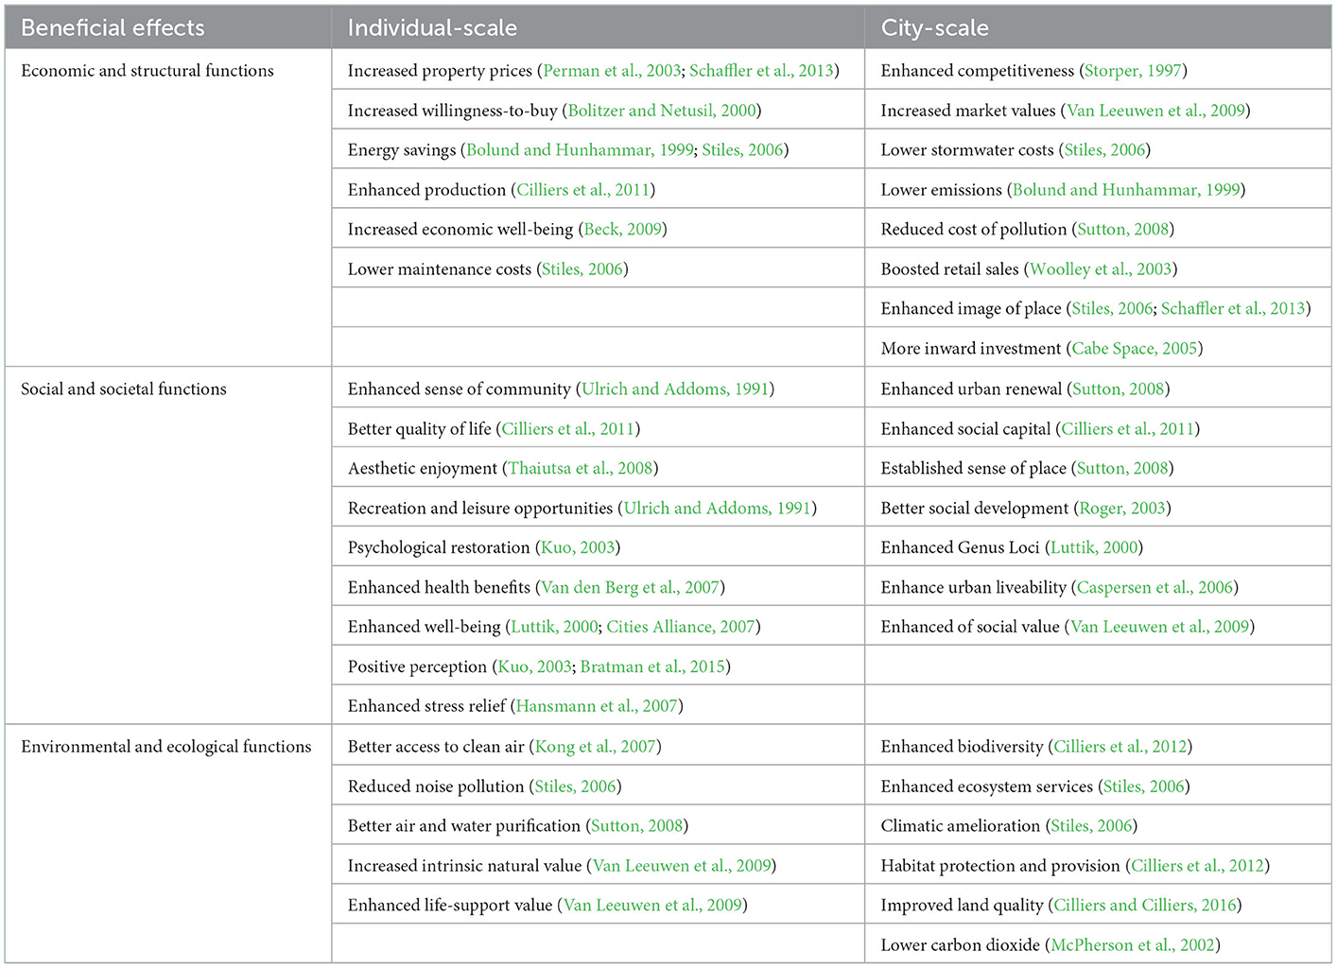1337x968 pixels.
Task: Open the Roger, 2003 reference
Action: tap(1122, 509)
